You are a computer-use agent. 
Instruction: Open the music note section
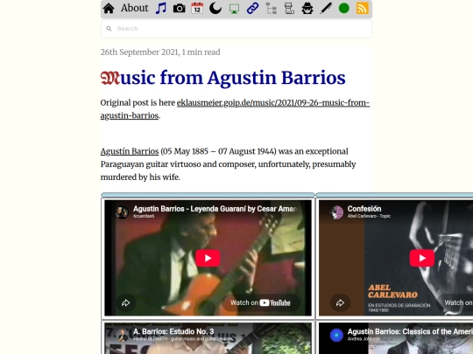coord(161,8)
